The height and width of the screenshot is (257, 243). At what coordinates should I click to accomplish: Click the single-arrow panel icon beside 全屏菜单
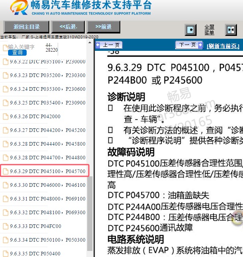coord(191,30)
